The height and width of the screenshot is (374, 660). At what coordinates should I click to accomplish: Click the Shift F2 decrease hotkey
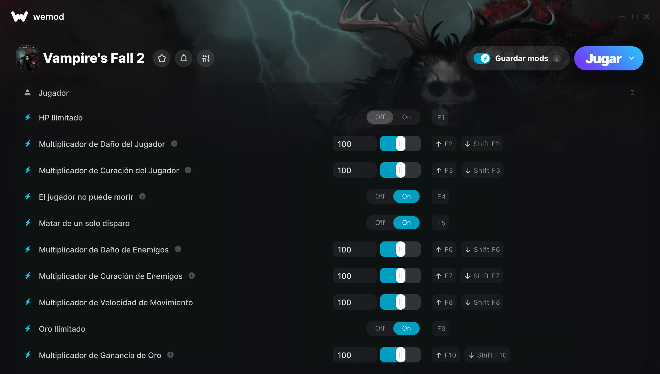[x=482, y=144]
